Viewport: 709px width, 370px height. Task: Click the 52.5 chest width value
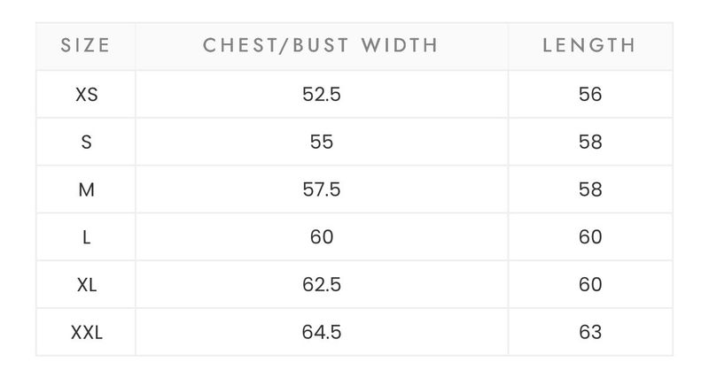click(322, 95)
